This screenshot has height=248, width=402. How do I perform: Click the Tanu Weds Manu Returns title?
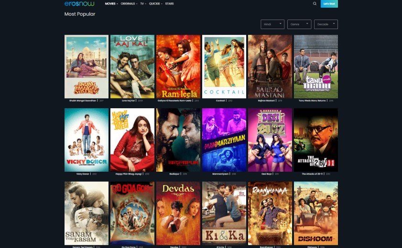312,101
